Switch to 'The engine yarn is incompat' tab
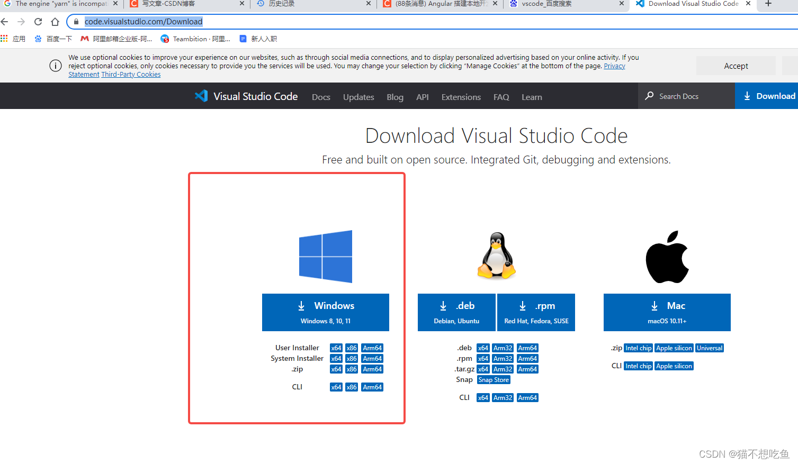The image size is (798, 464). click(60, 4)
